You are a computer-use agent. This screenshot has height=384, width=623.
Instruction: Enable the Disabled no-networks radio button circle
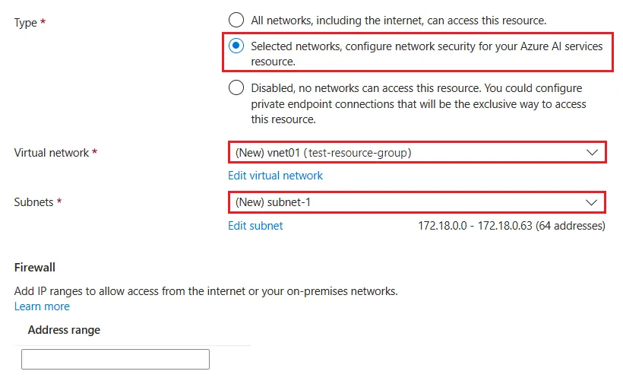pos(236,88)
